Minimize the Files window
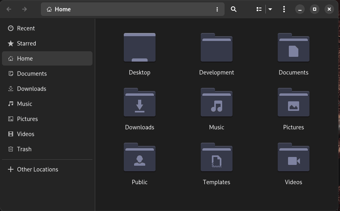340x211 pixels. (300, 9)
